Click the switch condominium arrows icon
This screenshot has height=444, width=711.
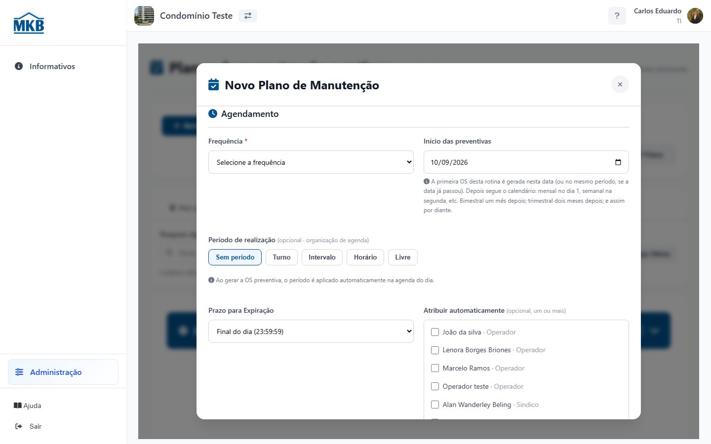(248, 16)
